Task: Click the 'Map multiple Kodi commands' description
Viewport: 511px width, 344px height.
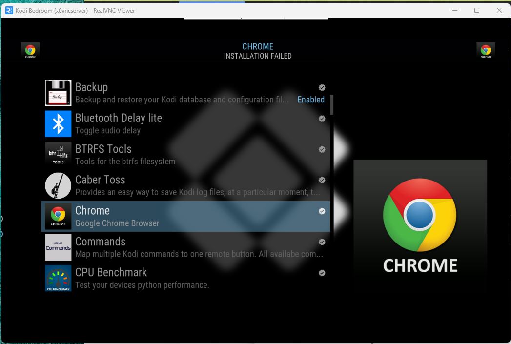Action: 199,254
